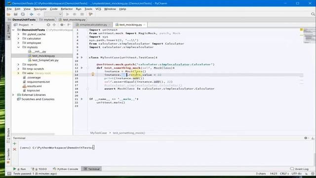
Task: Expand the venv library root folder
Action: [18, 73]
